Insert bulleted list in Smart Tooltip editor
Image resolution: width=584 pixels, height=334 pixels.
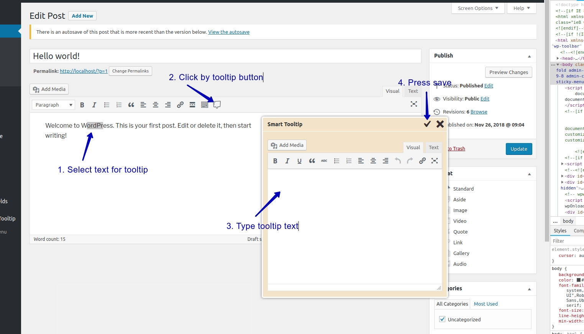pos(336,161)
